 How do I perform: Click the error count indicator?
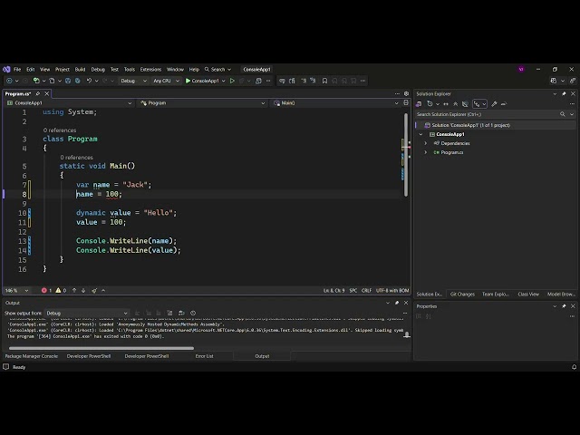pos(46,290)
